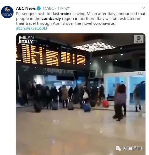The height and width of the screenshot is (155, 149).
Task: Click the bold word trains
Action: coord(66,14)
